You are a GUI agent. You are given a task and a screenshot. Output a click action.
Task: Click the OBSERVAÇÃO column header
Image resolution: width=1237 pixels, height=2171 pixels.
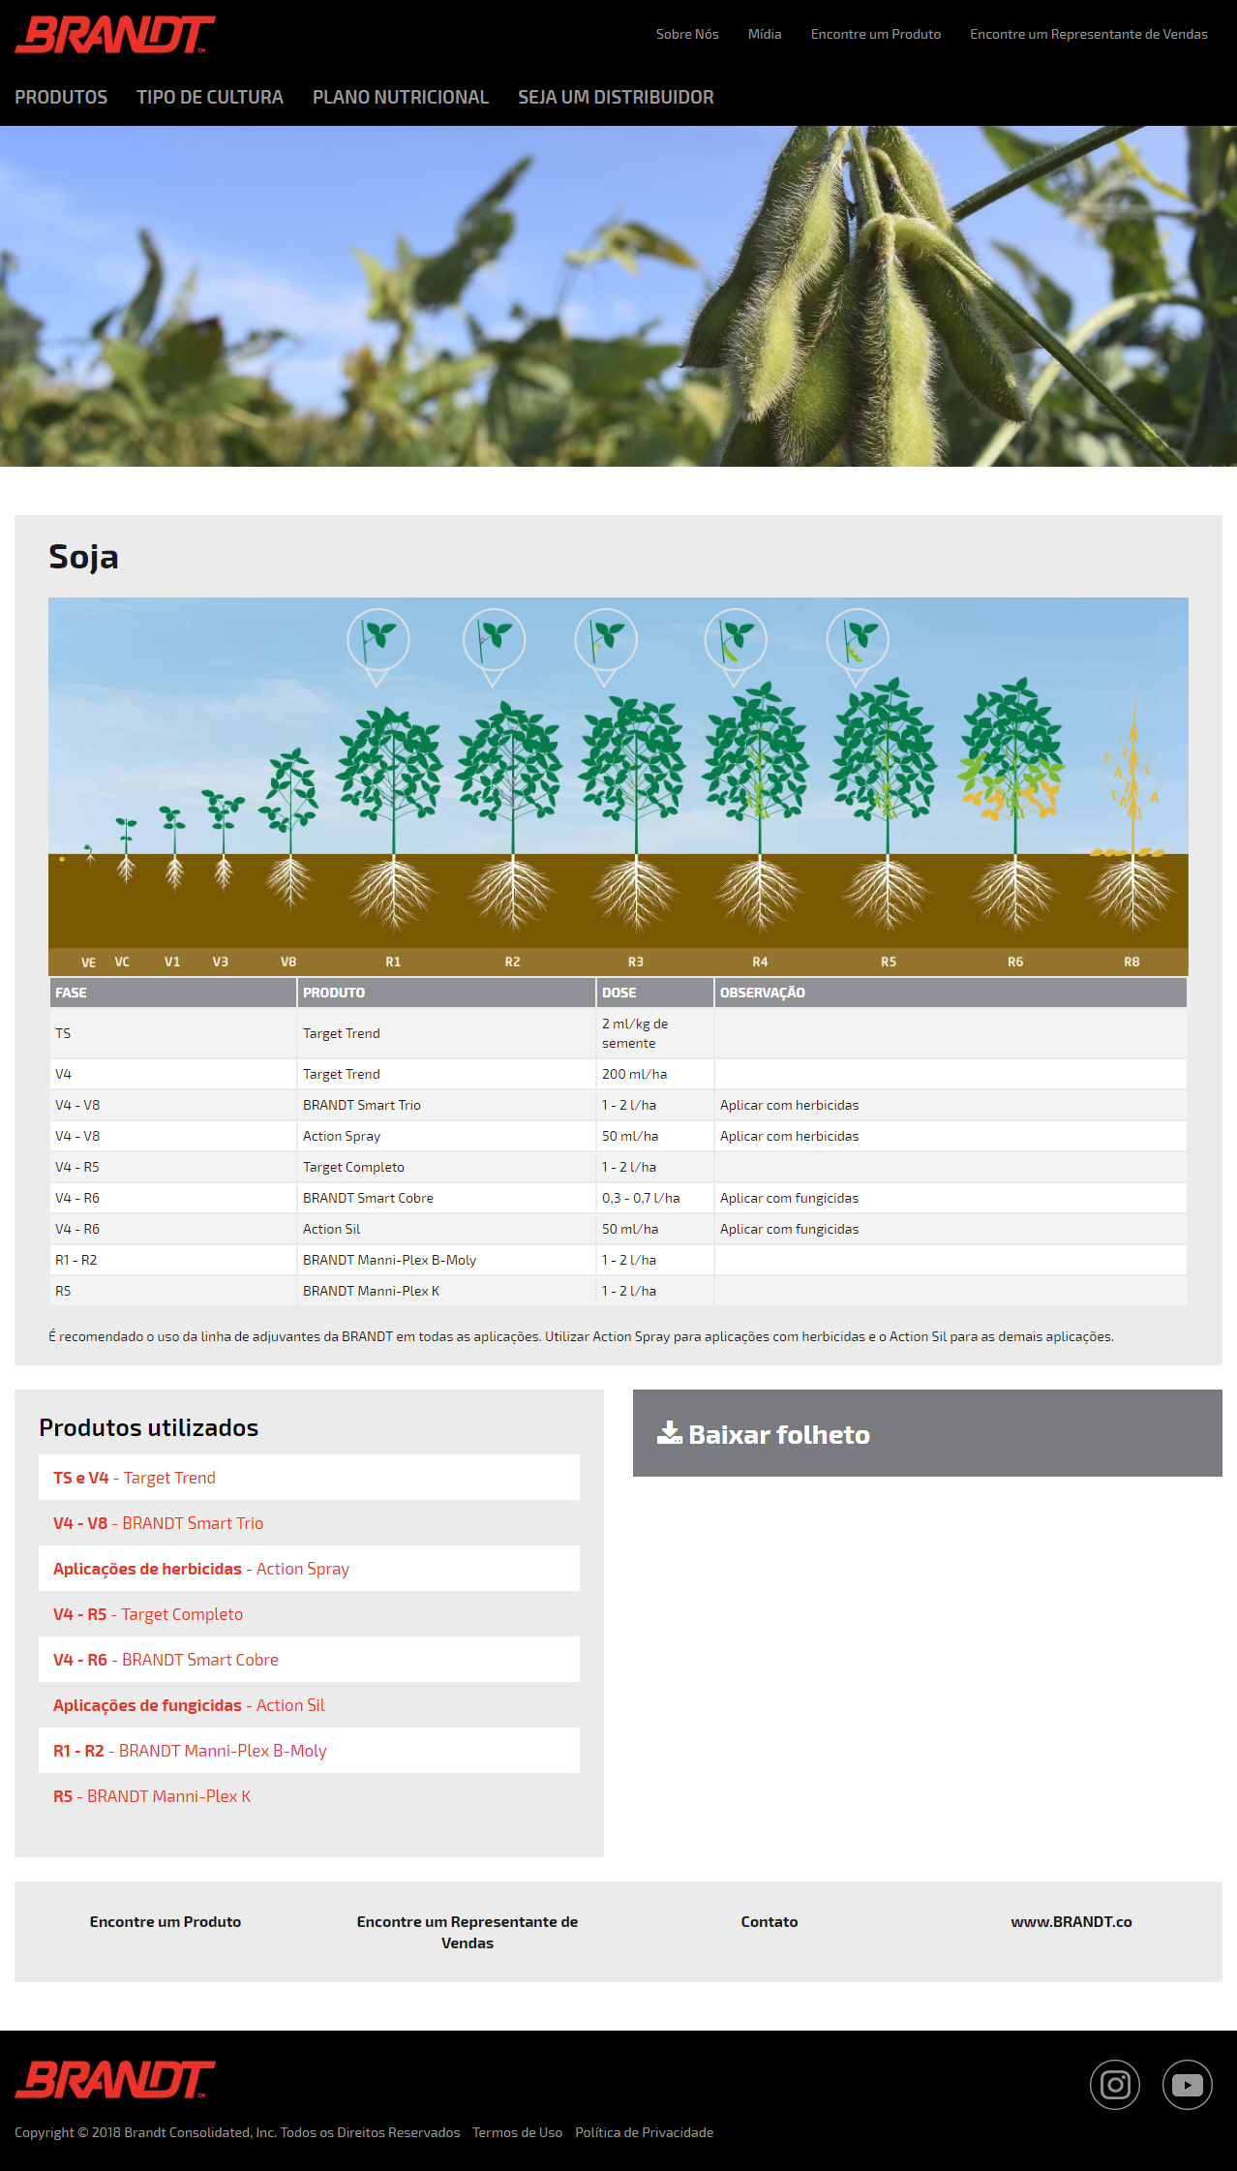click(950, 993)
